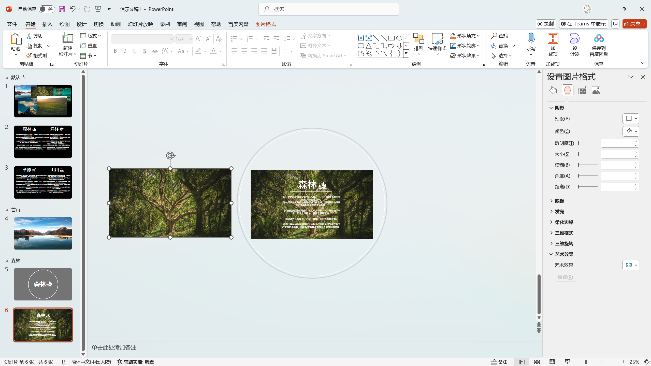Click the Reset (重置) slide button

pyautogui.click(x=89, y=46)
